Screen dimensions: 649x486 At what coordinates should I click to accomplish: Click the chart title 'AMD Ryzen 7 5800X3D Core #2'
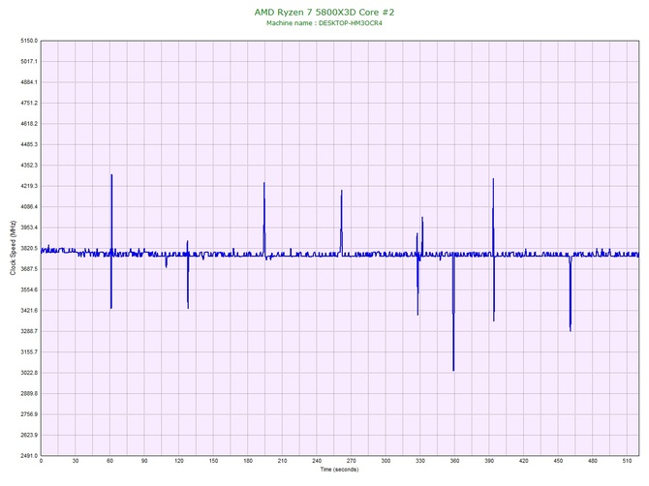324,12
